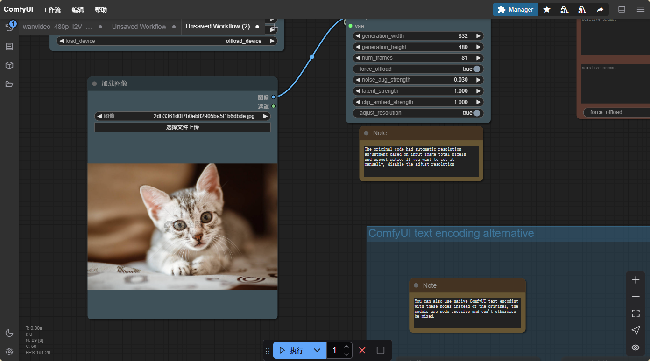Click the negative_prompt text area
Screen dimensions: 650x361
615,83
